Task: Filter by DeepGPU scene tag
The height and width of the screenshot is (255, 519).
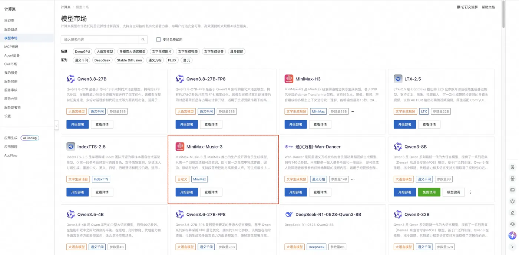Action: click(82, 51)
